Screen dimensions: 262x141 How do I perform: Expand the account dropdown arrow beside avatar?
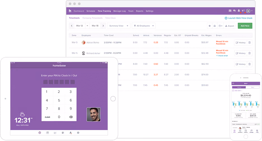pos(252,11)
